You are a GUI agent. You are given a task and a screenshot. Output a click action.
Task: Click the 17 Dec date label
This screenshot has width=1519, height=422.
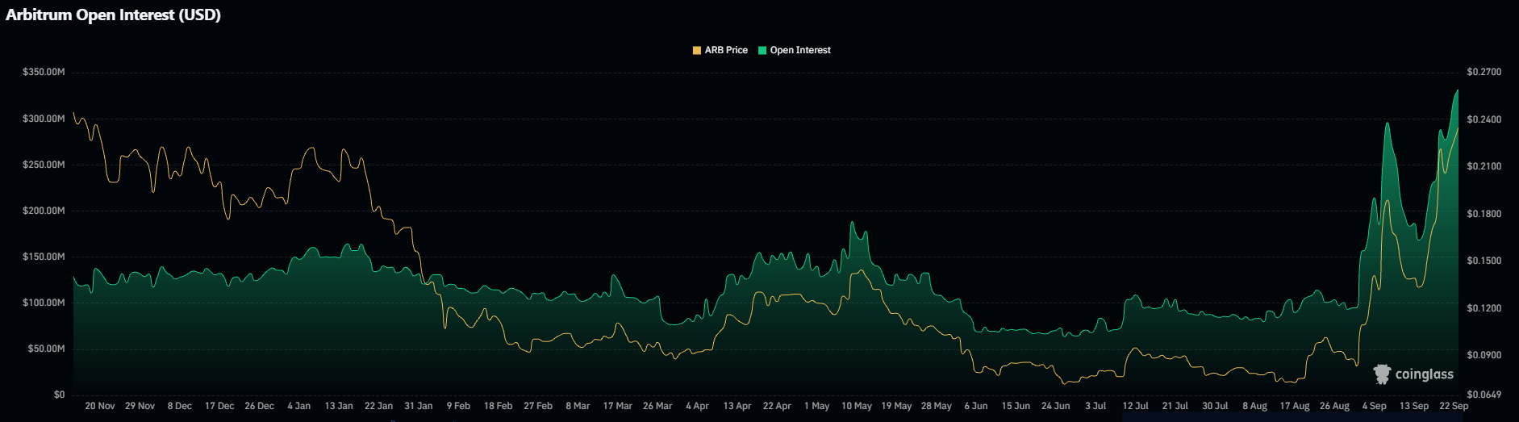click(219, 406)
